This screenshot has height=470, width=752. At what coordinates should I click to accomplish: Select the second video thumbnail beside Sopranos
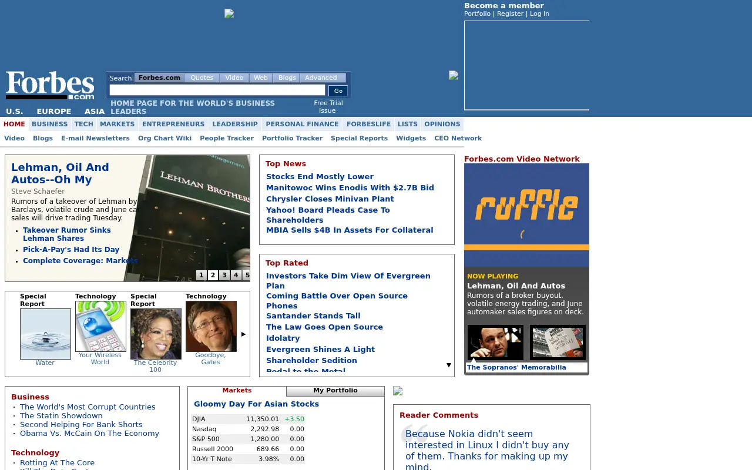tap(558, 343)
